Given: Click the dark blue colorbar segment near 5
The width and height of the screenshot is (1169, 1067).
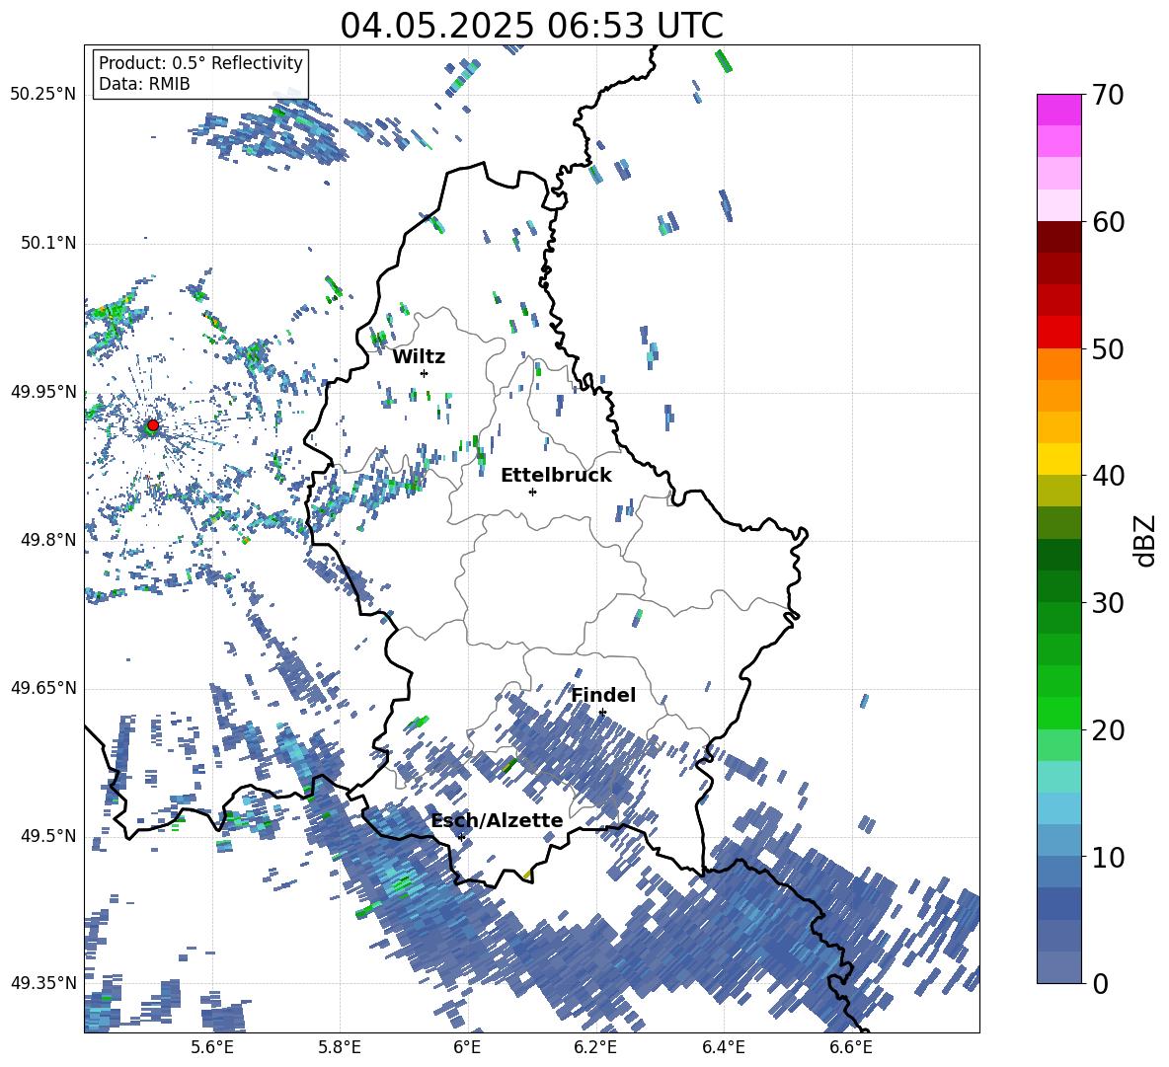Looking at the screenshot, I should [1058, 903].
